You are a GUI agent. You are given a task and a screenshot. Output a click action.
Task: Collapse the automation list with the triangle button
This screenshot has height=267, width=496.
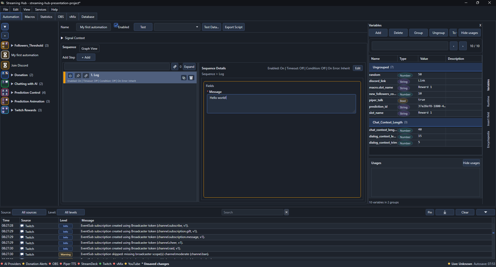click(5, 27)
